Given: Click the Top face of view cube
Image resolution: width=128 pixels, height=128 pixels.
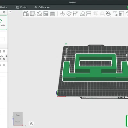Looking at the screenshot, I should pos(18,115).
